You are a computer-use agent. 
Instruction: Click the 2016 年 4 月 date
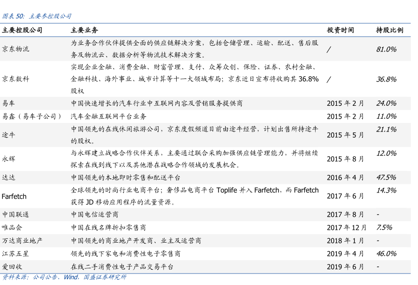tap(345, 177)
